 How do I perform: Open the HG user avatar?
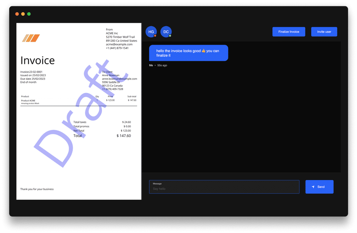tap(151, 32)
